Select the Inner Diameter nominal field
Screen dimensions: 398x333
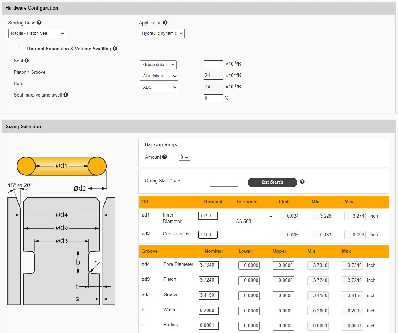coord(208,215)
